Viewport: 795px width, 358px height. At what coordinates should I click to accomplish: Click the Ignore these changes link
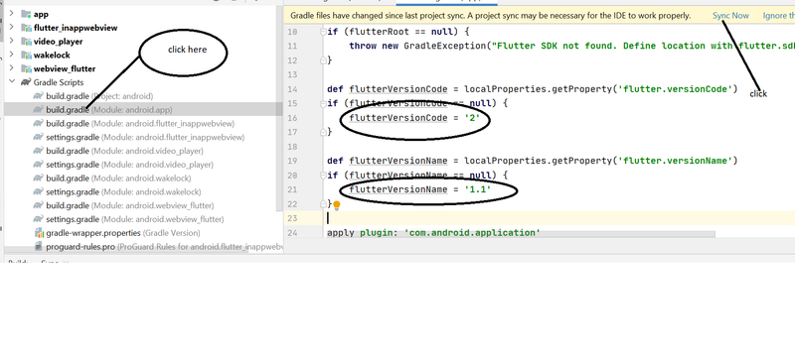[779, 16]
